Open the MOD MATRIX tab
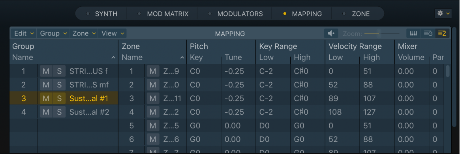This screenshot has height=154, width=460. [x=163, y=14]
